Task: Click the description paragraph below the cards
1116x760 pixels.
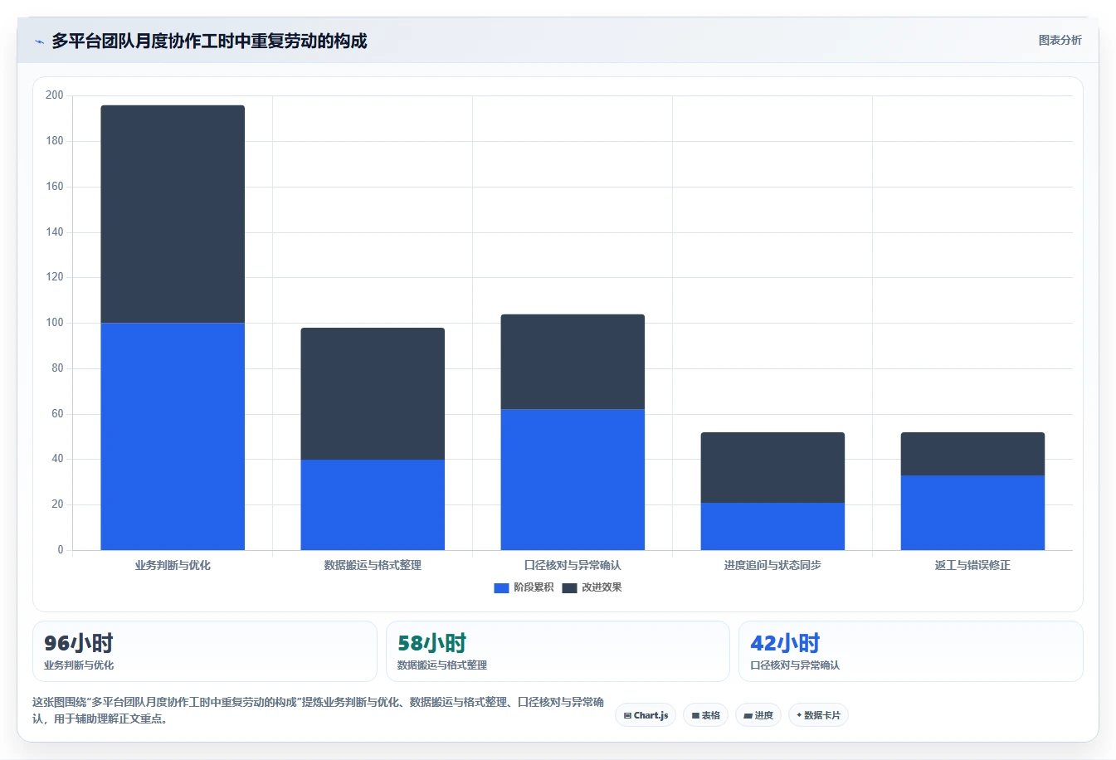Action: point(318,710)
